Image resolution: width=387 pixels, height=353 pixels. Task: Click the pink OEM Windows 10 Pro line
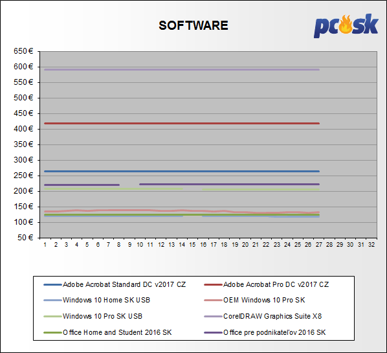coord(182,211)
